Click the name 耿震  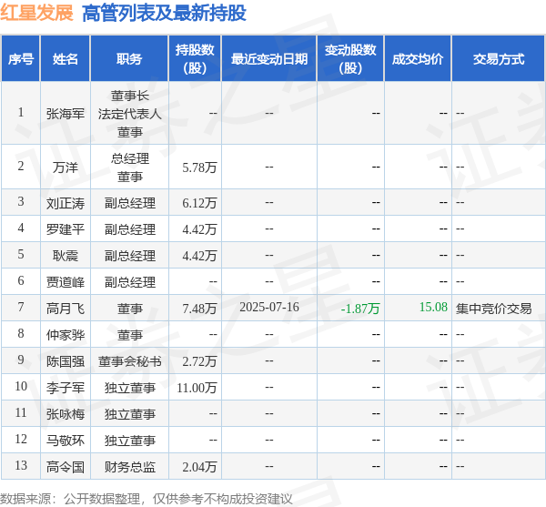(x=66, y=256)
